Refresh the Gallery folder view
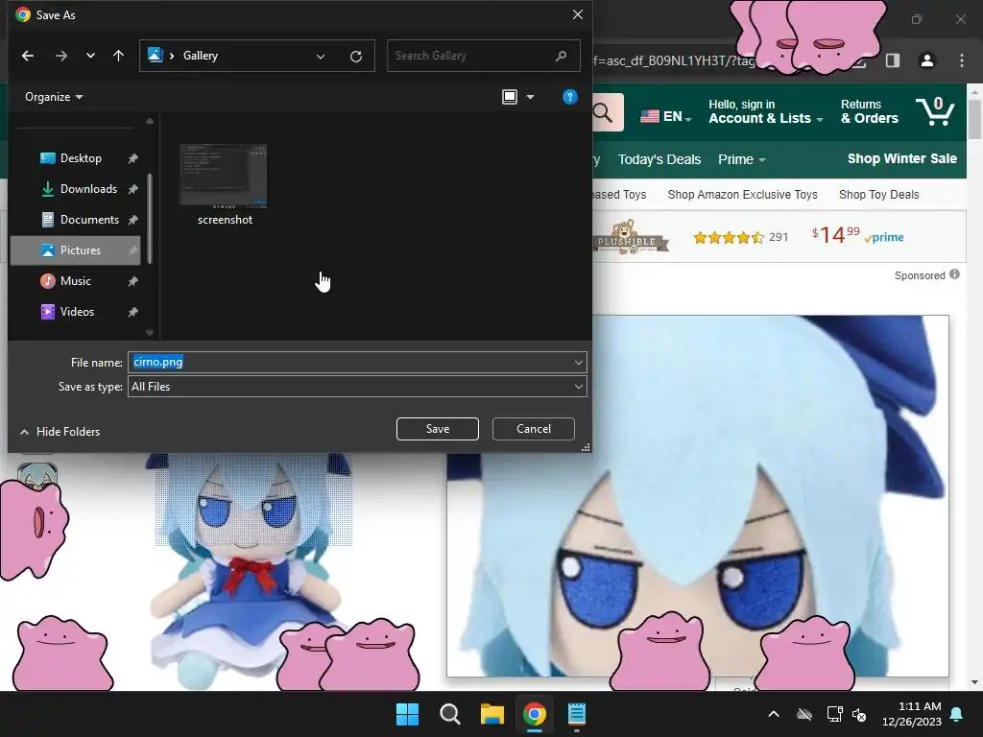Screen dimensions: 983x737 tap(356, 57)
